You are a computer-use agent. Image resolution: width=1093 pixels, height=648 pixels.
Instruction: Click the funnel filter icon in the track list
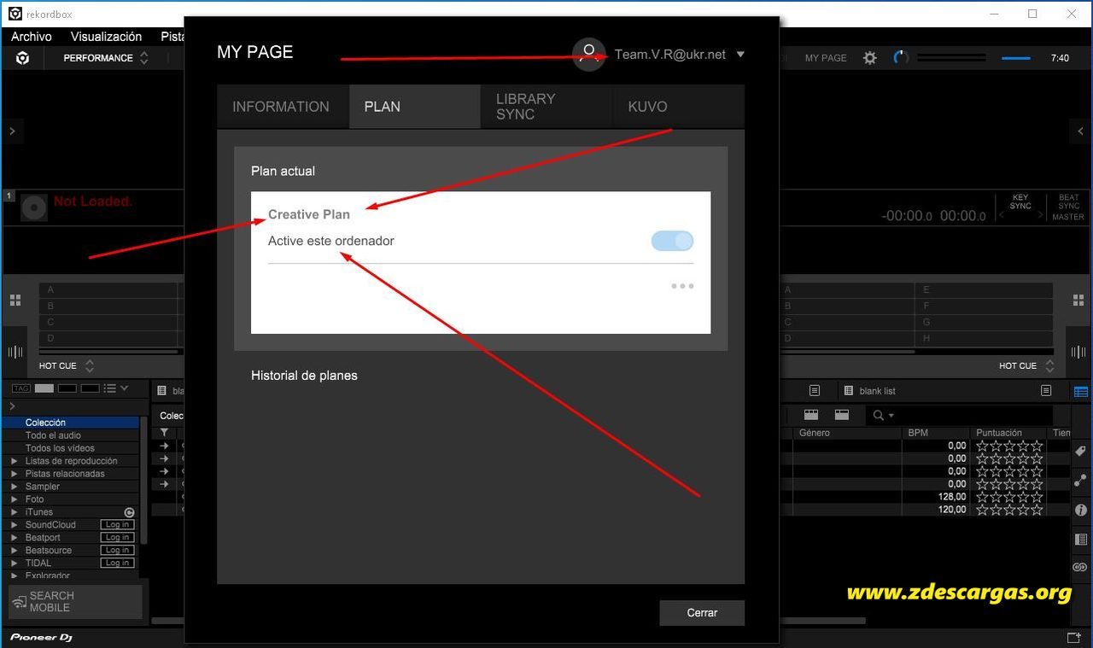coord(165,433)
